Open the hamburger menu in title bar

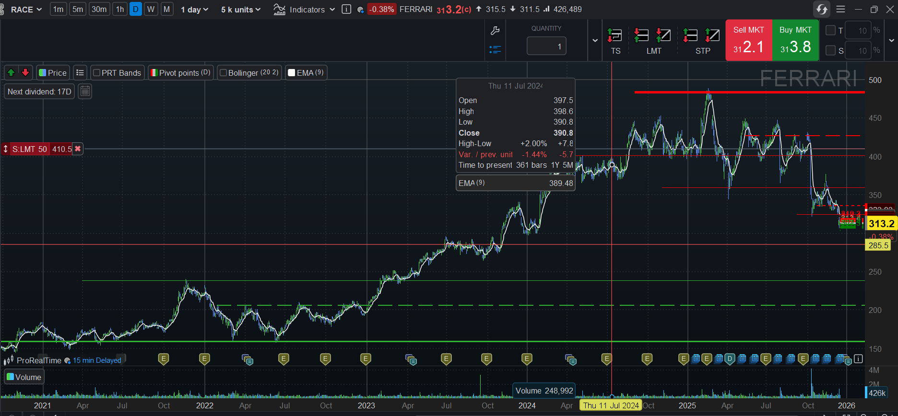coord(840,9)
